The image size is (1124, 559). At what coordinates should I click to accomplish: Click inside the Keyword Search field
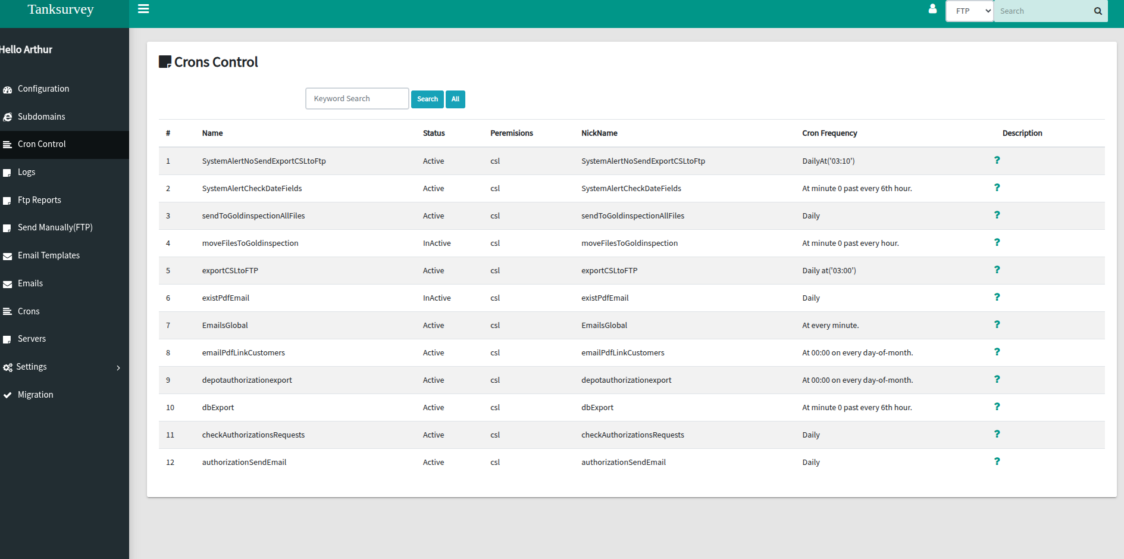(x=356, y=98)
